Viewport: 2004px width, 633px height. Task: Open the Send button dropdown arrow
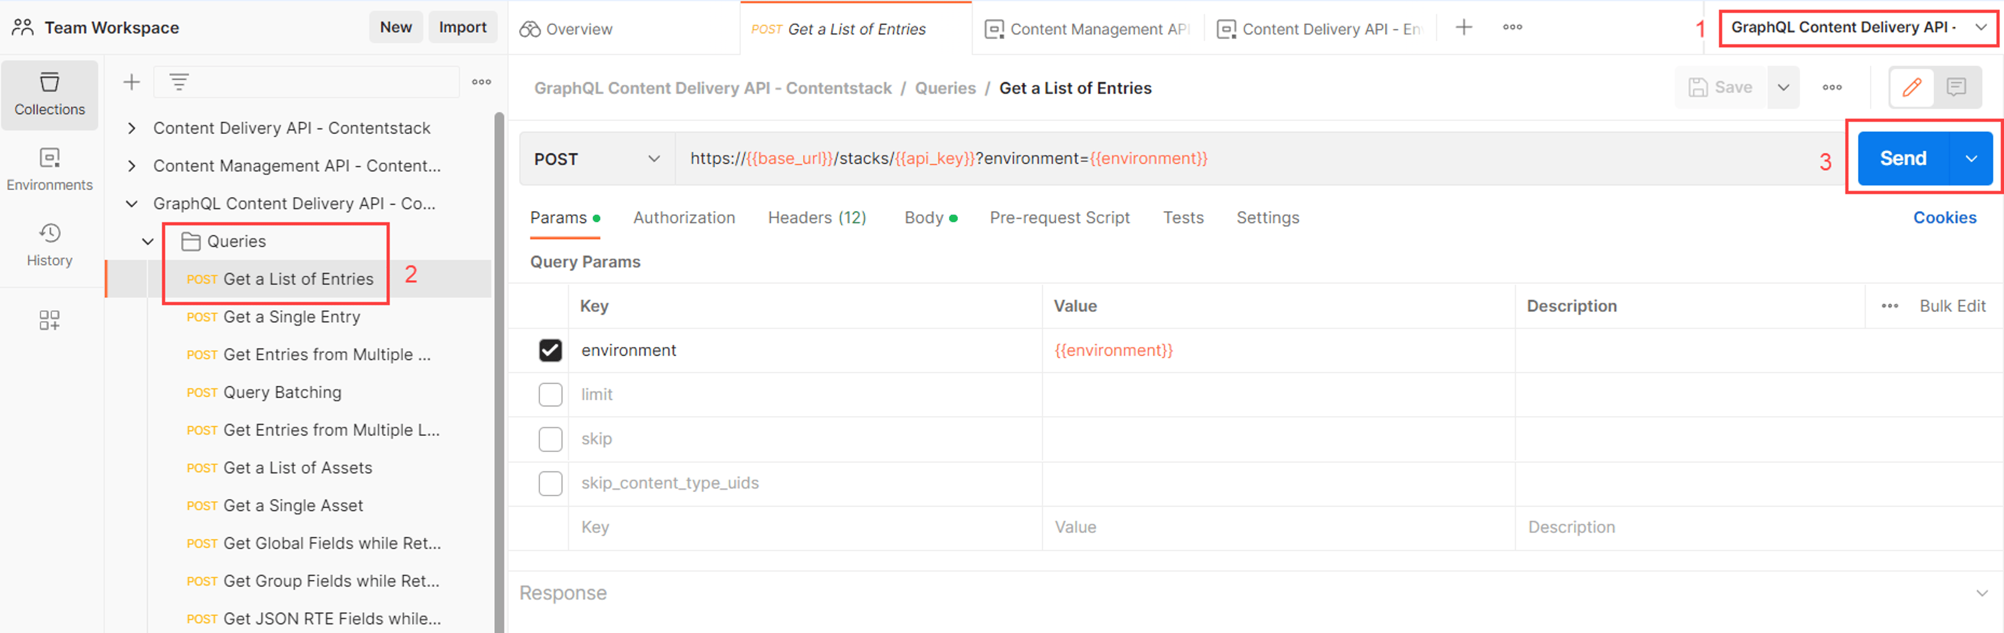coord(1971,159)
